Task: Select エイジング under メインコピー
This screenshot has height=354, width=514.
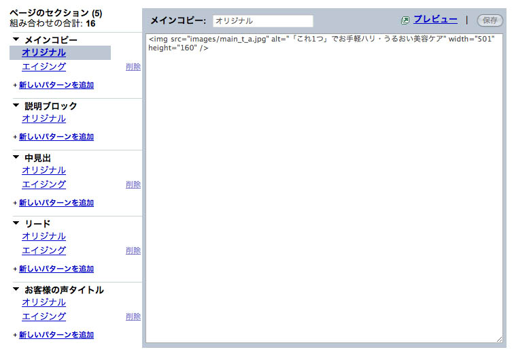Action: coord(44,67)
